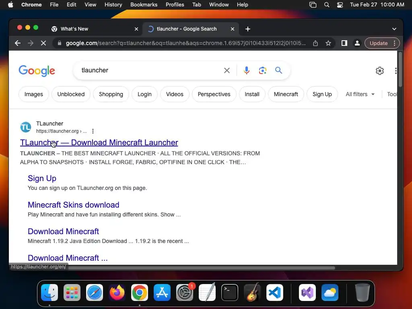This screenshot has width=412, height=309.
Task: Submit search with the magnifier icon
Action: tap(278, 70)
